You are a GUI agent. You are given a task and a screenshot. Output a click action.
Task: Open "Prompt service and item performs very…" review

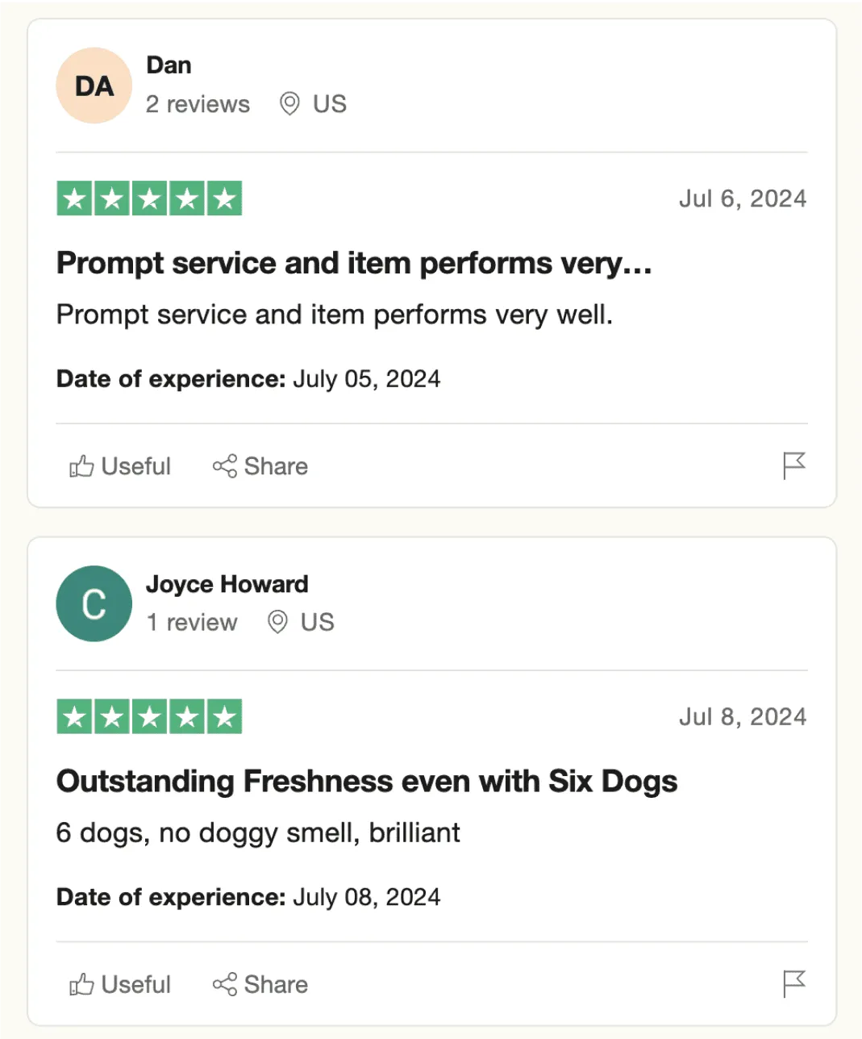[354, 263]
